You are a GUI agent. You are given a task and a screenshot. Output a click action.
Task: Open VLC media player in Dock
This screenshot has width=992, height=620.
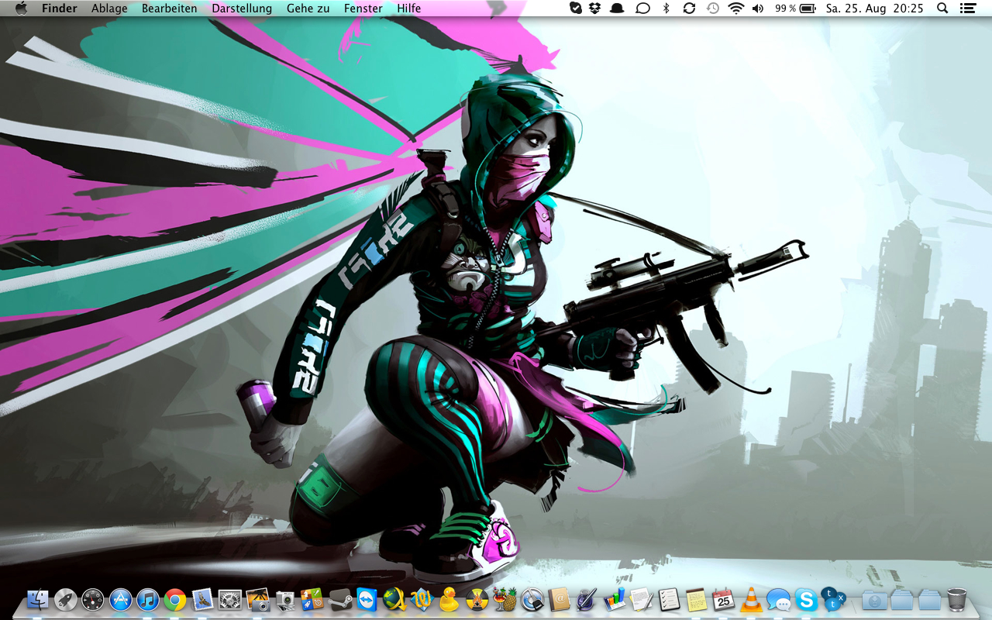point(750,599)
